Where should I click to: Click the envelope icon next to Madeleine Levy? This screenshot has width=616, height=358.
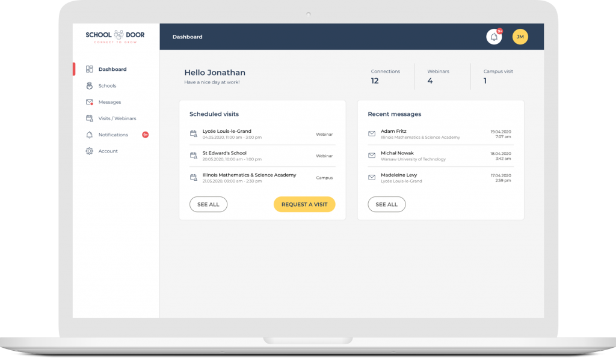click(371, 177)
